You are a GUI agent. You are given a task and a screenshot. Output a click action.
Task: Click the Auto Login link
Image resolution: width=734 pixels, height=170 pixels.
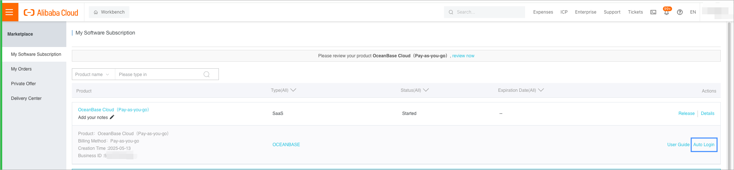[x=704, y=145]
